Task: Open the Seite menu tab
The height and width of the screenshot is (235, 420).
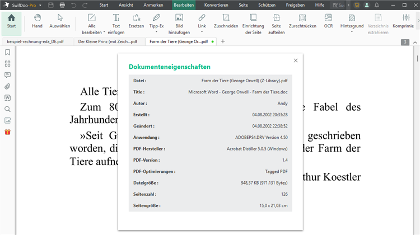Action: point(243,5)
